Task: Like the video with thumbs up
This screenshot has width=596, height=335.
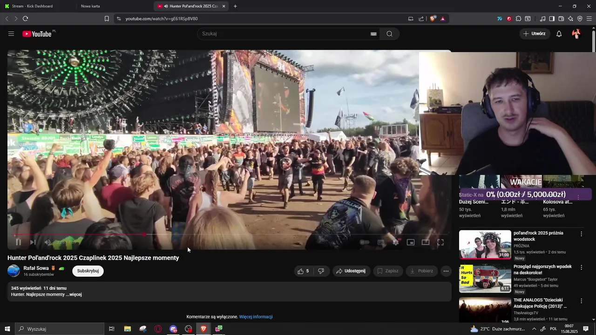Action: point(303,271)
